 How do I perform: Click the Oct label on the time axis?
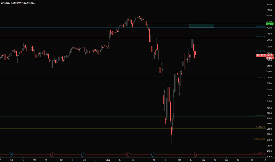pos(35,160)
